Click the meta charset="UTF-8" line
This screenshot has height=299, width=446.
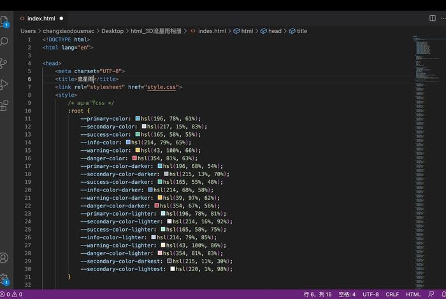point(90,71)
